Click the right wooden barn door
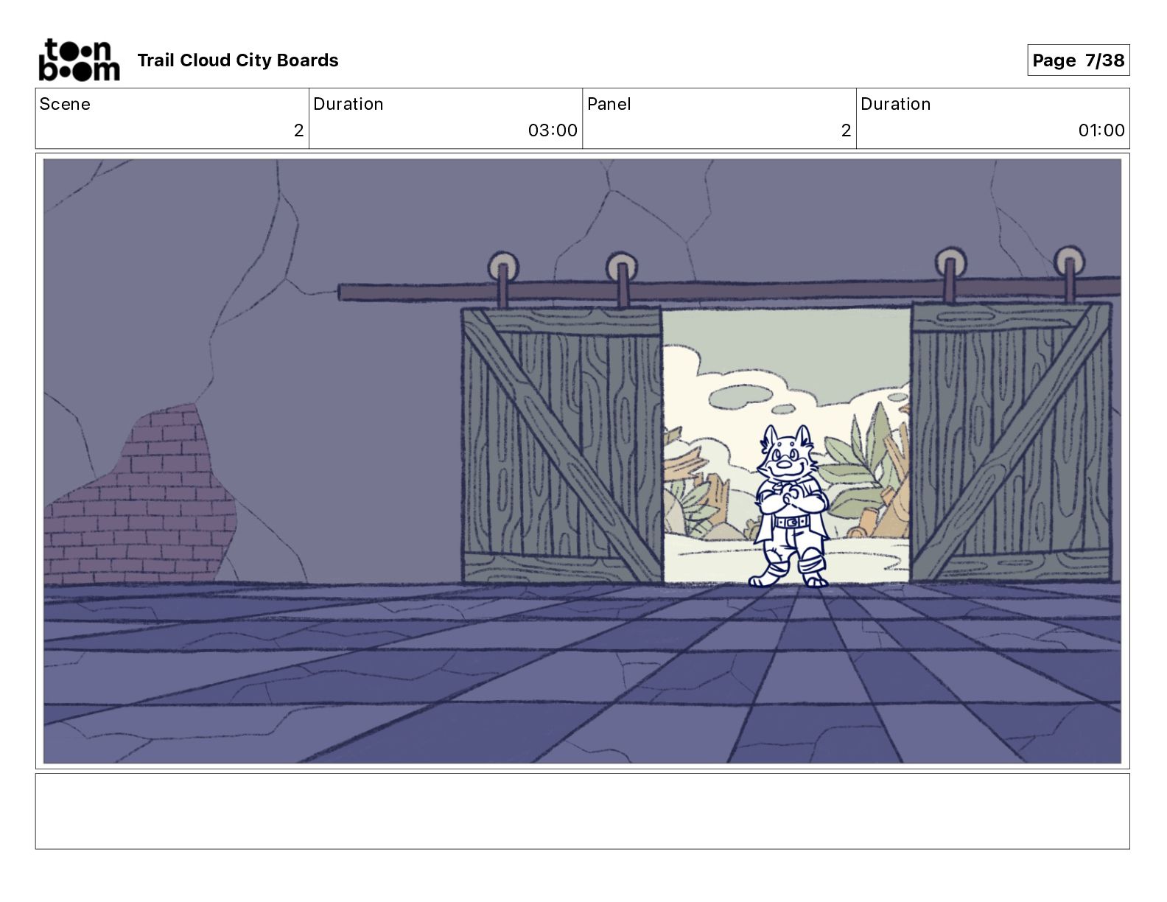This screenshot has height=902, width=1167. tap(1012, 442)
